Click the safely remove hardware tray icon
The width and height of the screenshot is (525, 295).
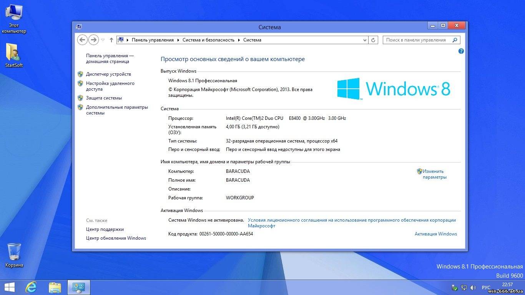click(x=455, y=287)
